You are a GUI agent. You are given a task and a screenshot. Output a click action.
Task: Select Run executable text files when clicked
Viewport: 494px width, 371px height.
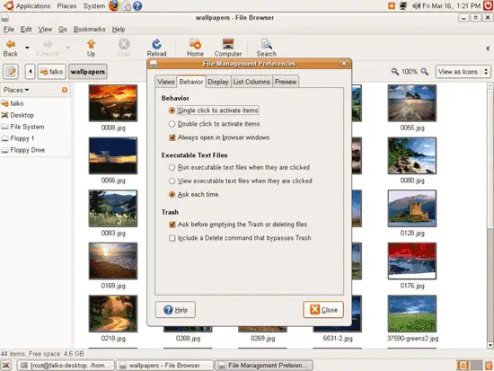pos(172,167)
